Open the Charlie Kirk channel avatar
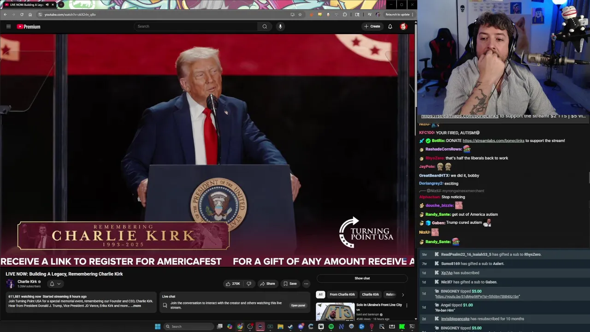 pos(10,284)
